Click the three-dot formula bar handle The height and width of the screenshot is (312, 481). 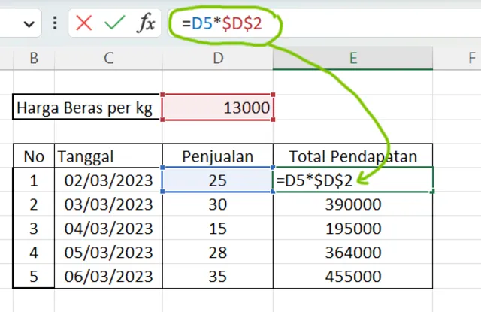pos(55,23)
